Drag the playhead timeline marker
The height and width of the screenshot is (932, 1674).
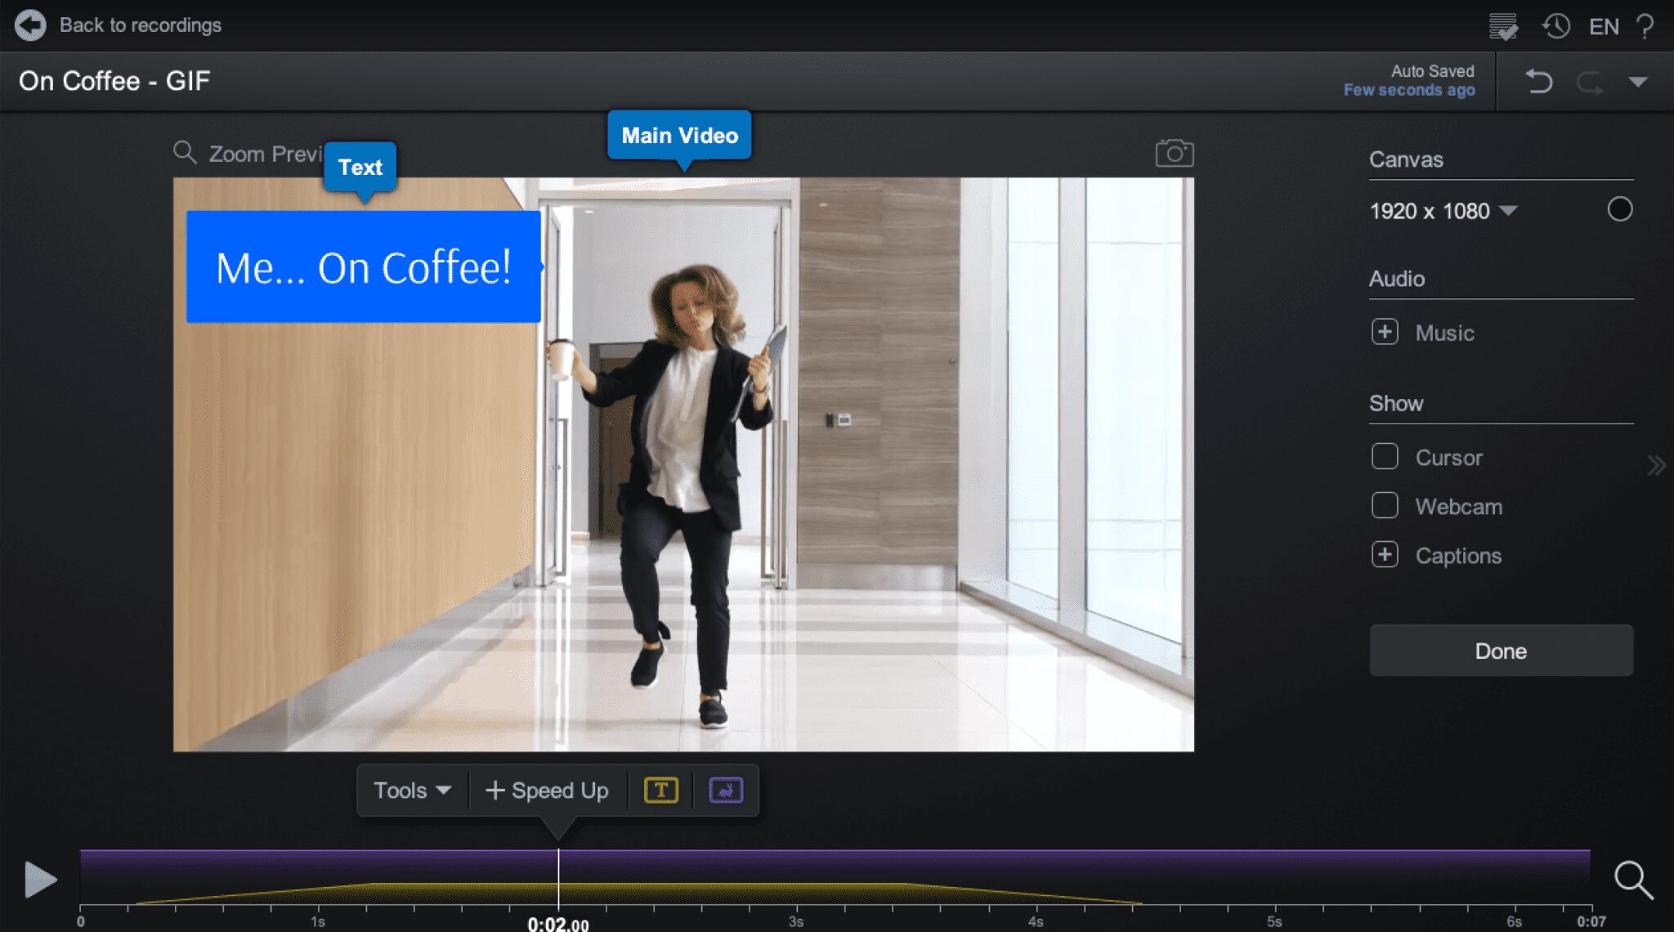(555, 829)
